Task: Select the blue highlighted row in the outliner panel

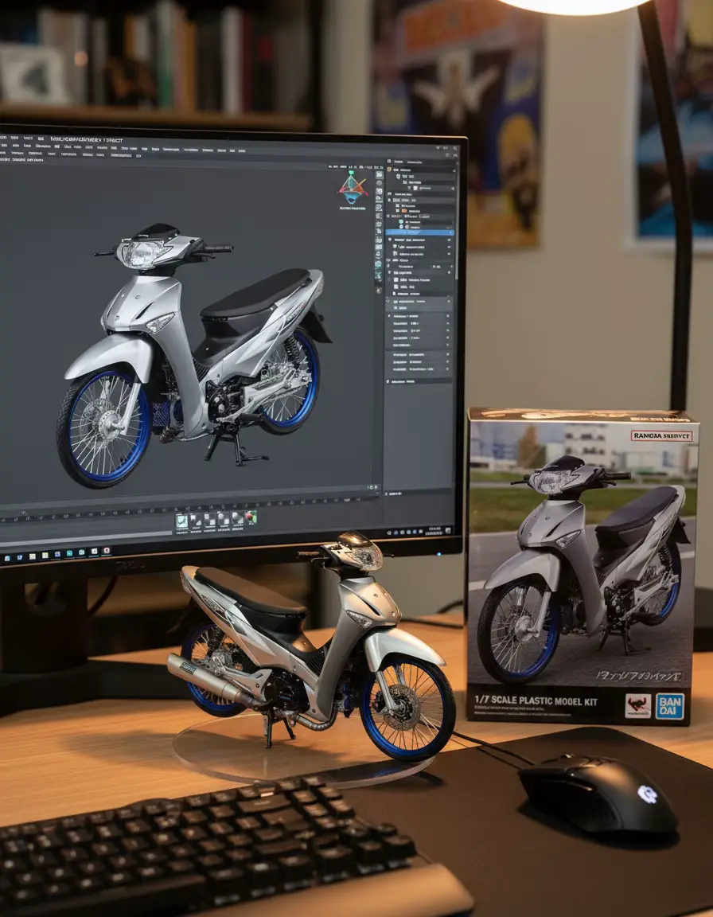Action: click(419, 232)
